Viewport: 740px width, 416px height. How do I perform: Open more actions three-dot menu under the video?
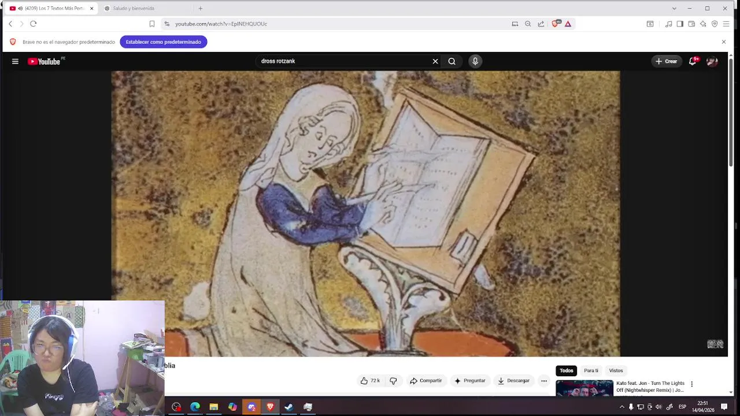click(544, 381)
